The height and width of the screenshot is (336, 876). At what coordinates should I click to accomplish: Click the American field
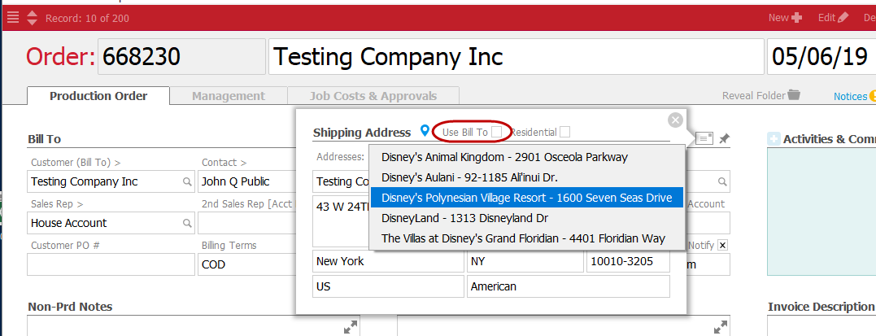click(569, 286)
